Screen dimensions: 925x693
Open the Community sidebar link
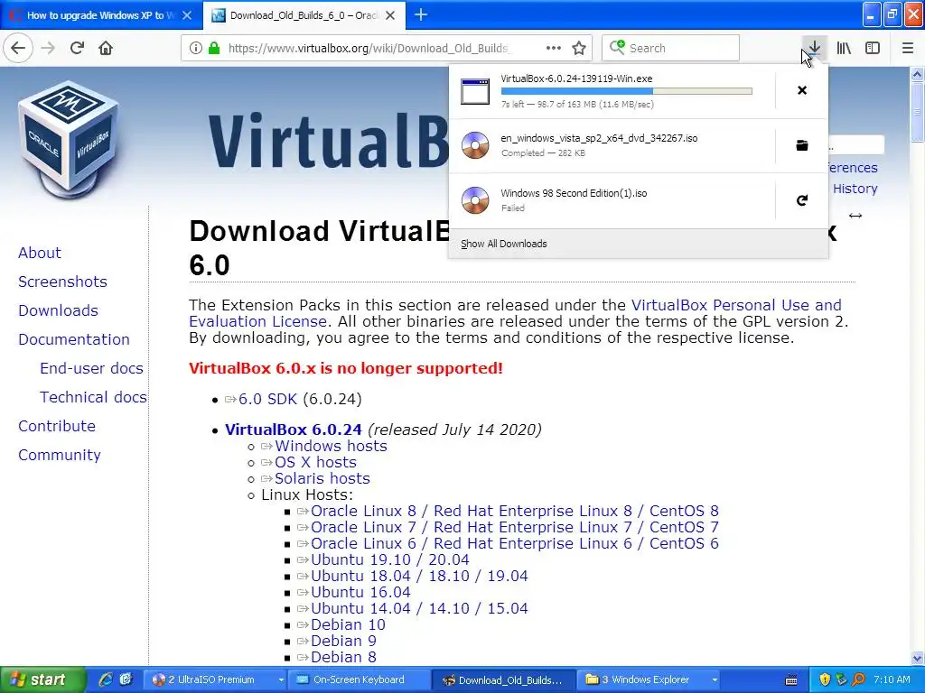pyautogui.click(x=59, y=455)
